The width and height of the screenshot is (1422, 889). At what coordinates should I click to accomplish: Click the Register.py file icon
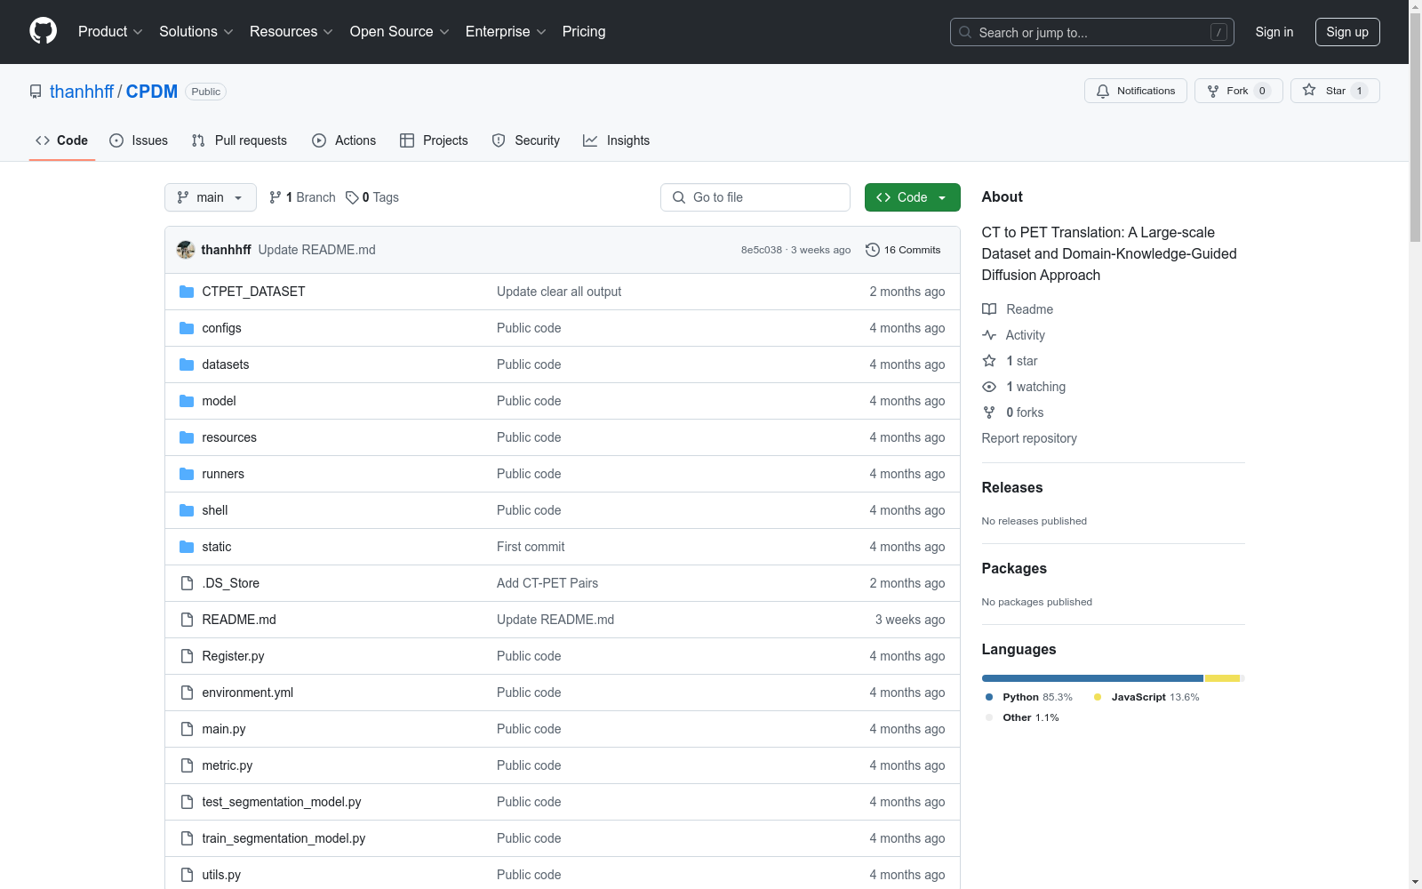click(187, 656)
